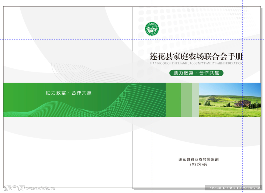Viewport: 265px width, 193px height.
Task: Click the green pill badge 助力致富·合作共赢
Action: [196, 73]
